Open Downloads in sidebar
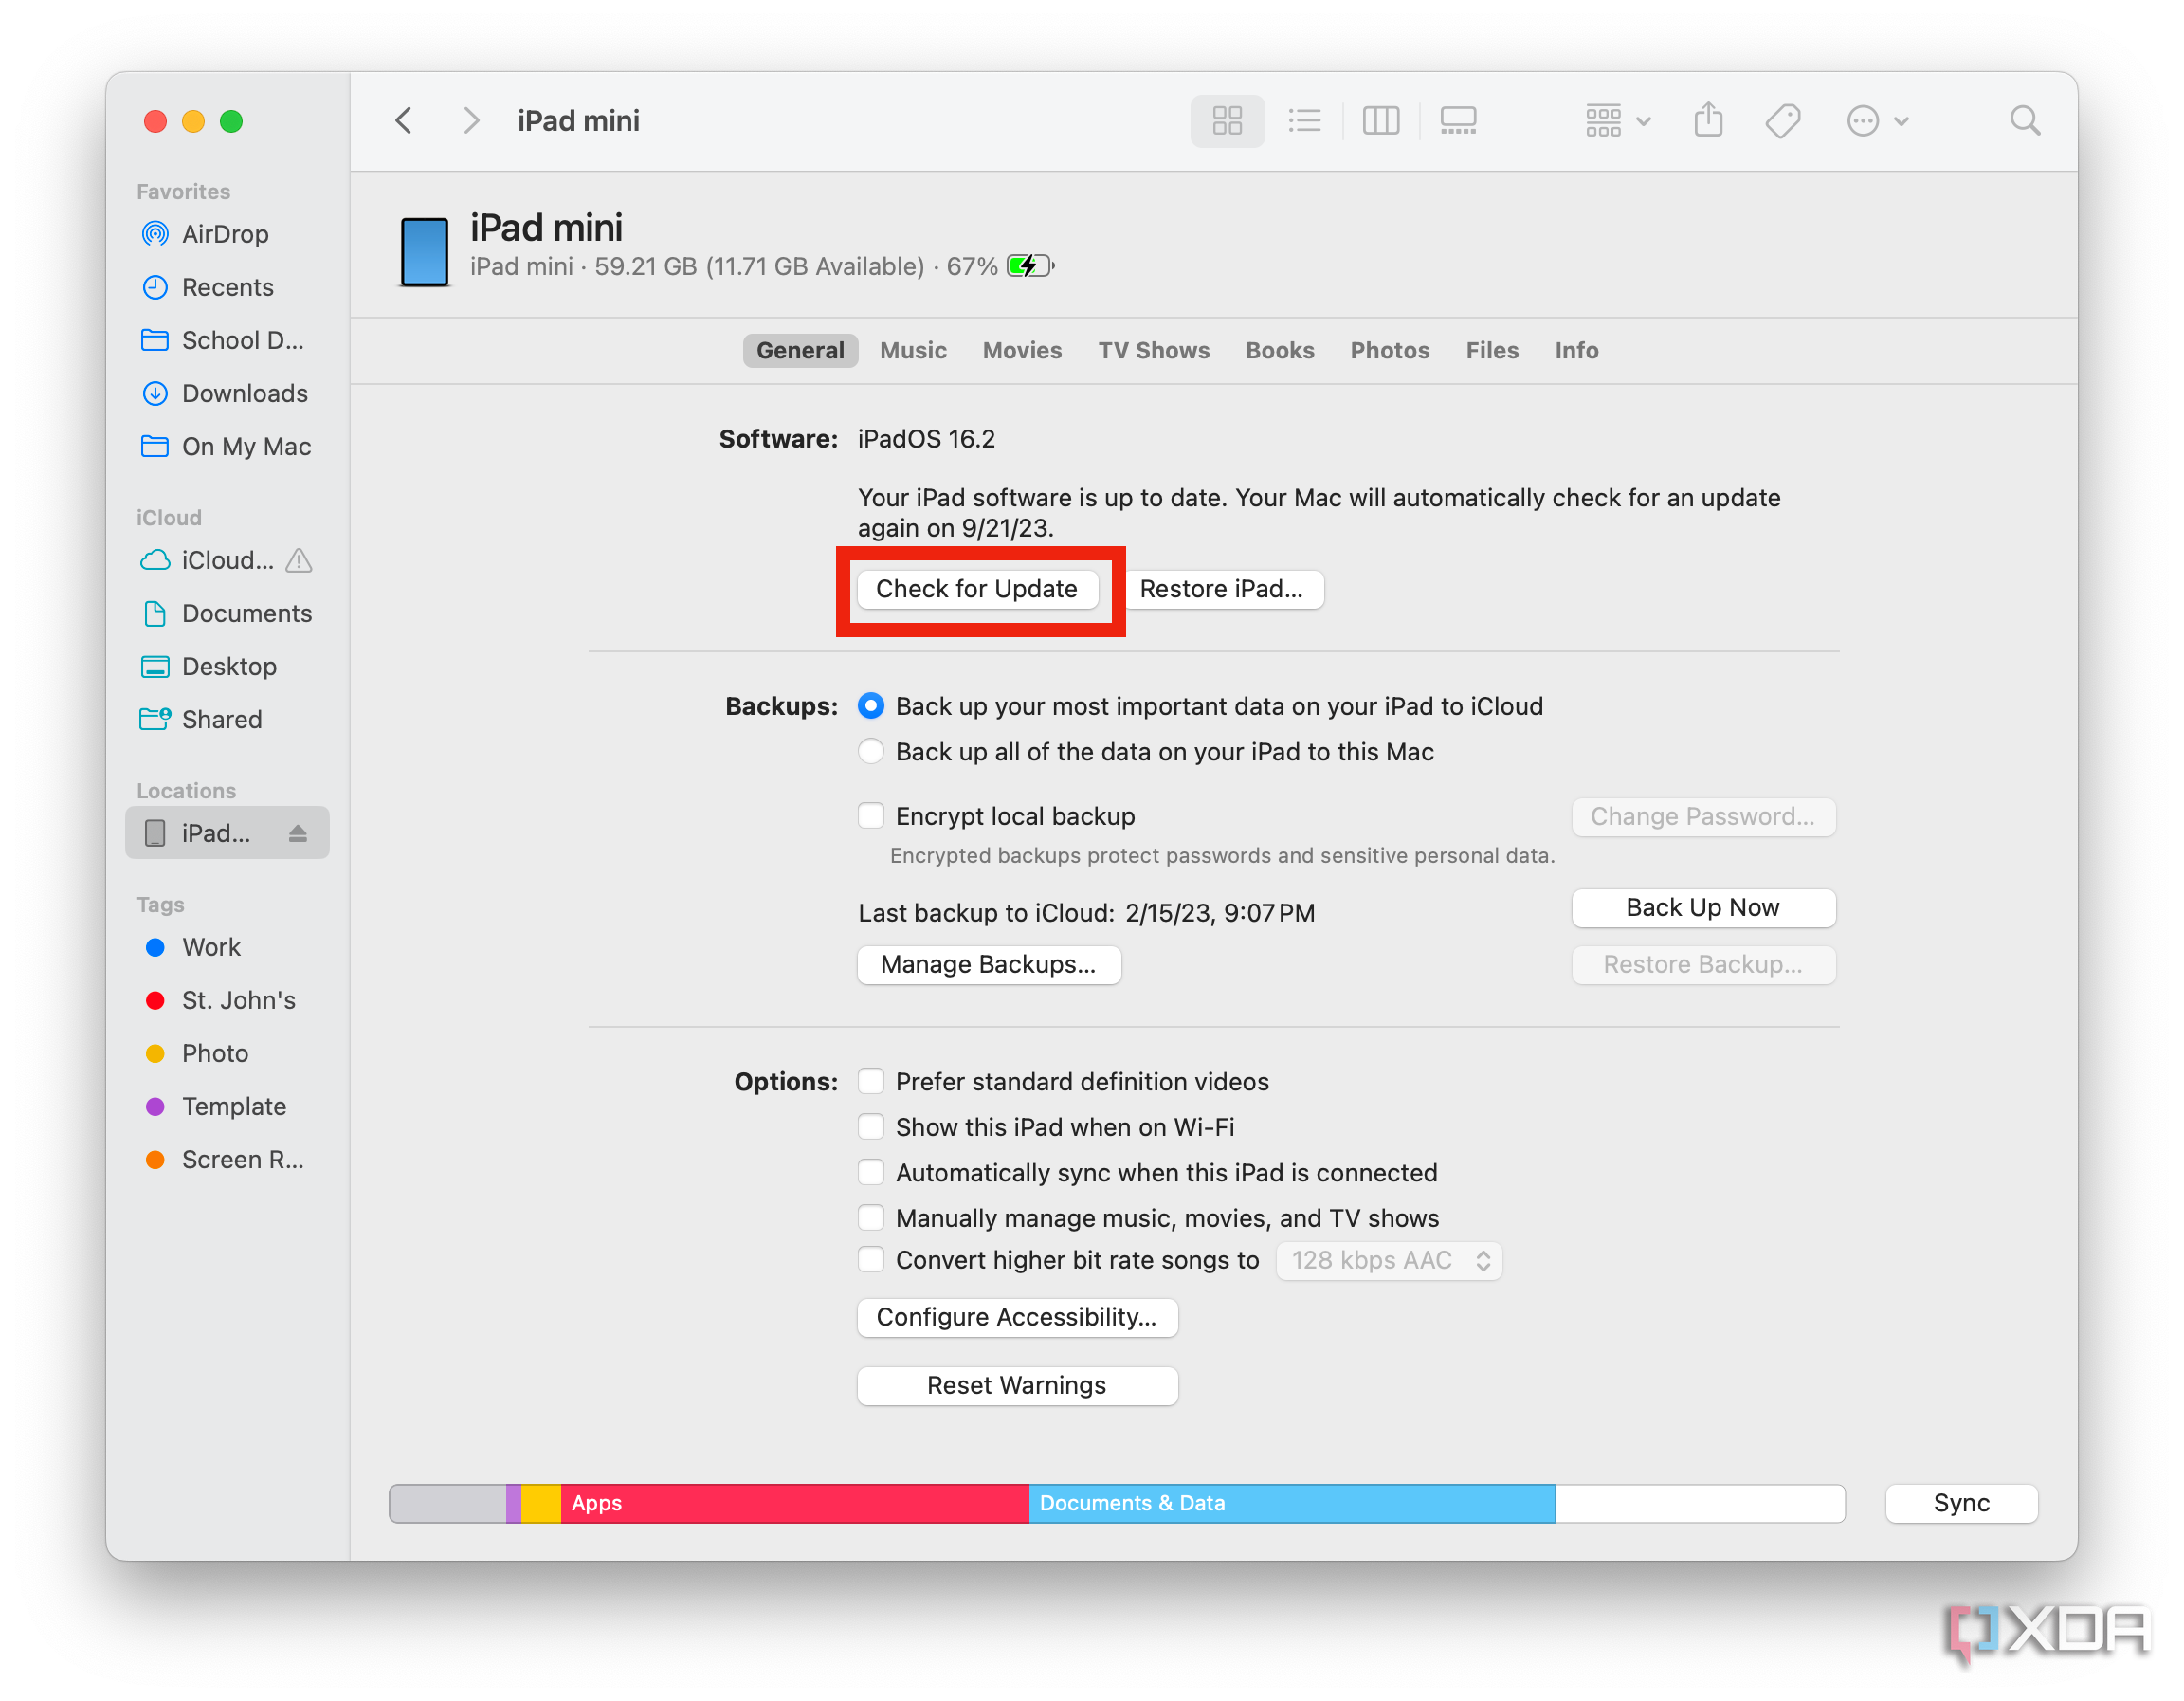The height and width of the screenshot is (1701, 2184). (226, 393)
